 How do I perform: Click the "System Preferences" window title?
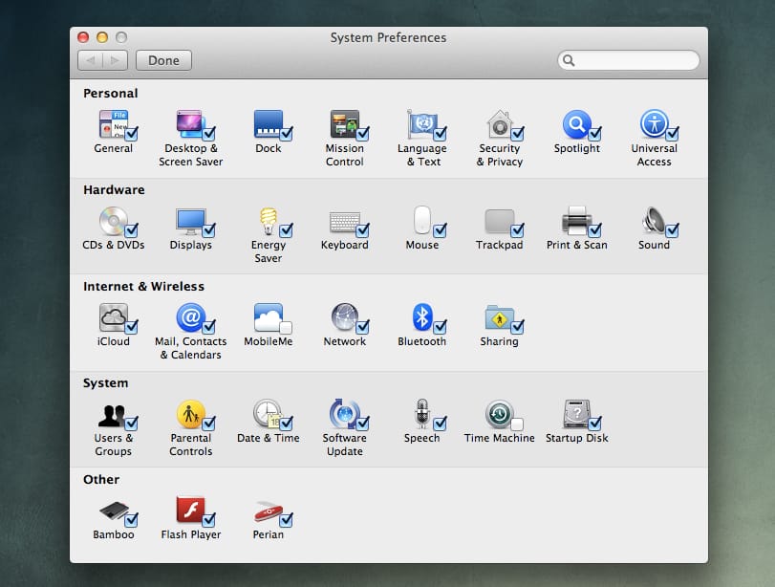coord(389,37)
